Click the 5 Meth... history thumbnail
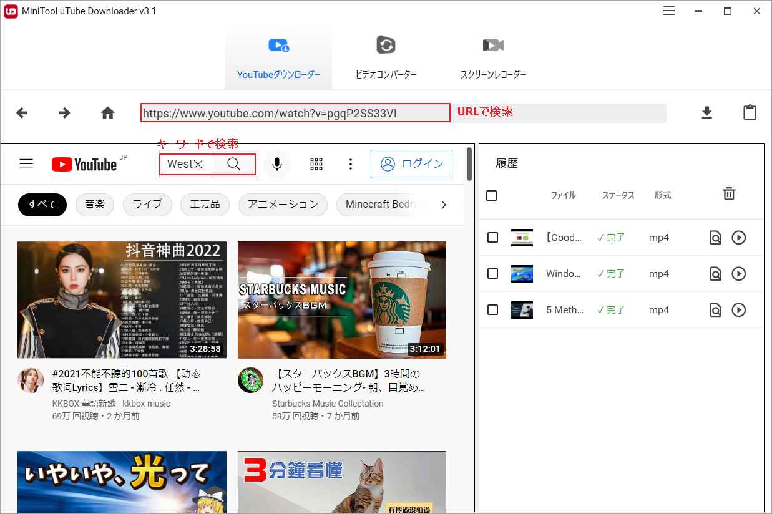 [522, 310]
